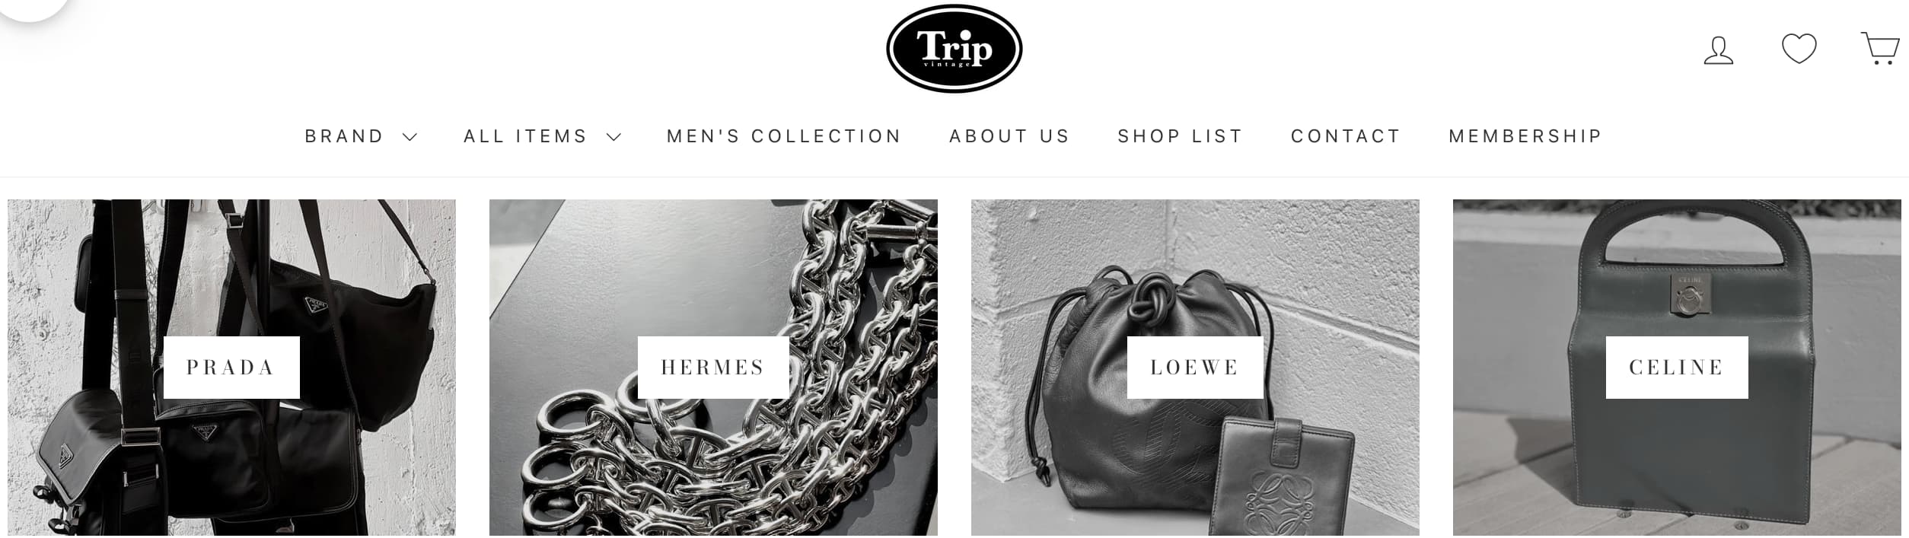Click the PRADA label button
The image size is (1909, 538).
pyautogui.click(x=231, y=368)
